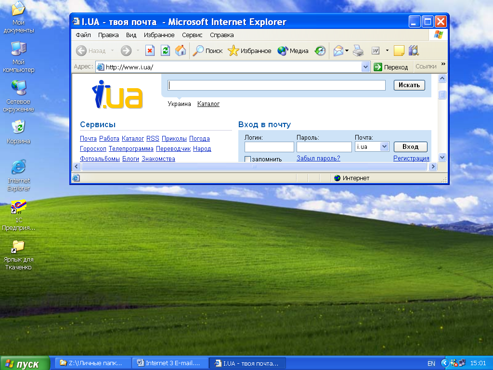This screenshot has width=493, height=370.
Task: Open the Почта link under Сервисы
Action: click(89, 138)
